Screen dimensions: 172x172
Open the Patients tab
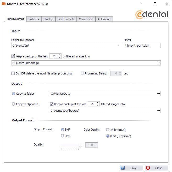(x=34, y=19)
